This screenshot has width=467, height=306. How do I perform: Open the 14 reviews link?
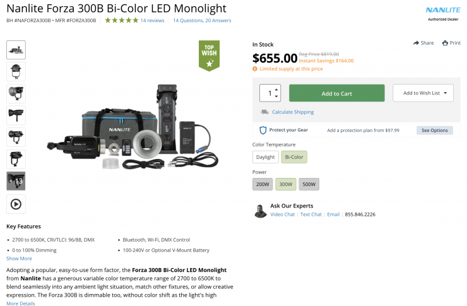coord(152,20)
